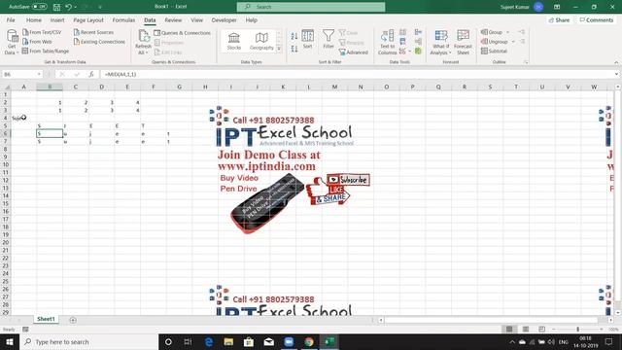Import data From Text/CSV
This screenshot has width=622, height=350.
point(42,32)
